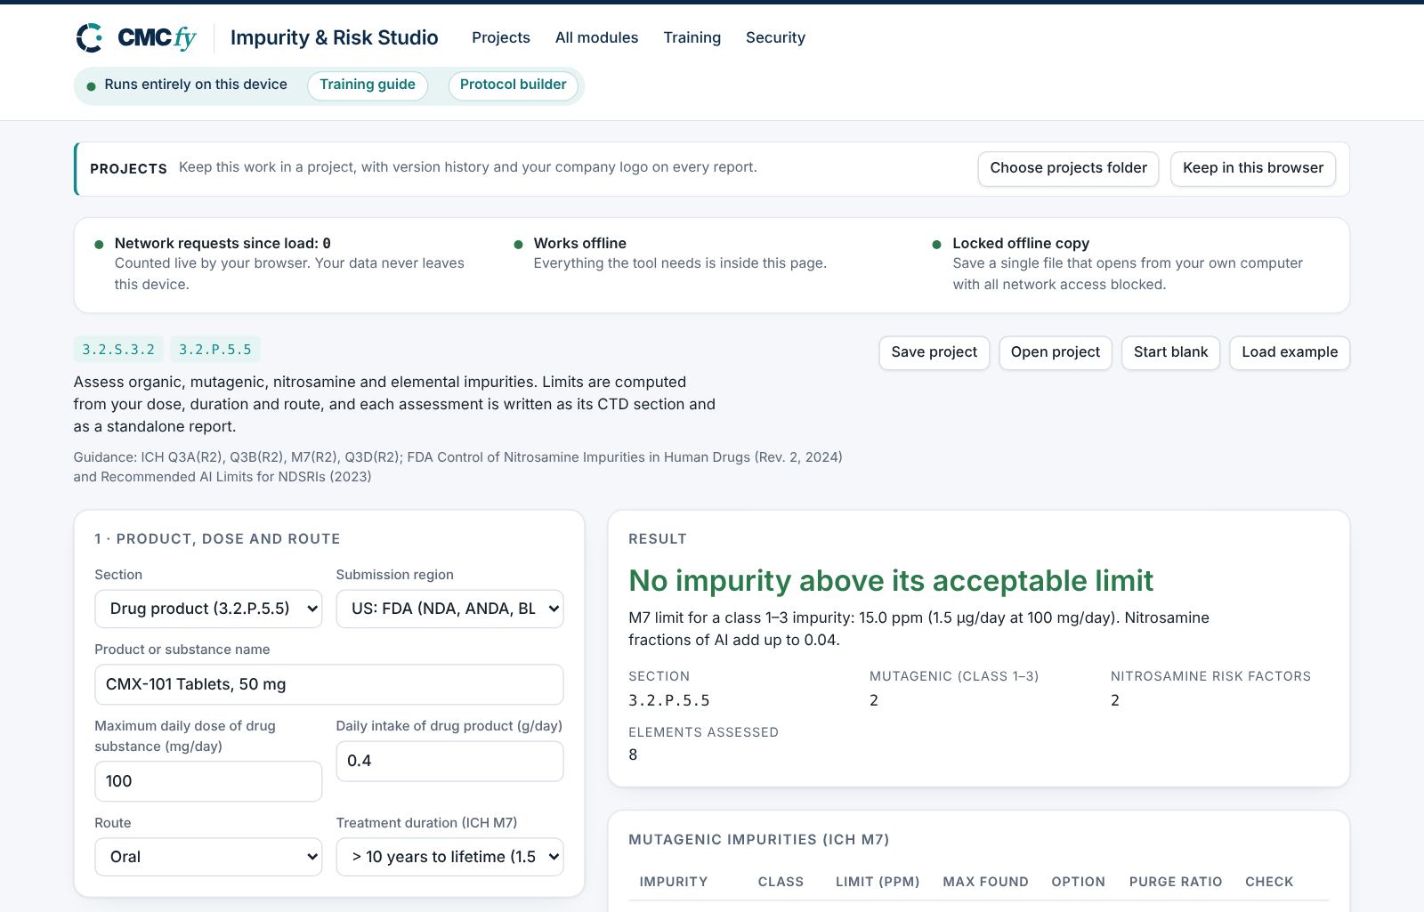The image size is (1424, 912).
Task: Launch the Protocol builder
Action: tap(513, 85)
